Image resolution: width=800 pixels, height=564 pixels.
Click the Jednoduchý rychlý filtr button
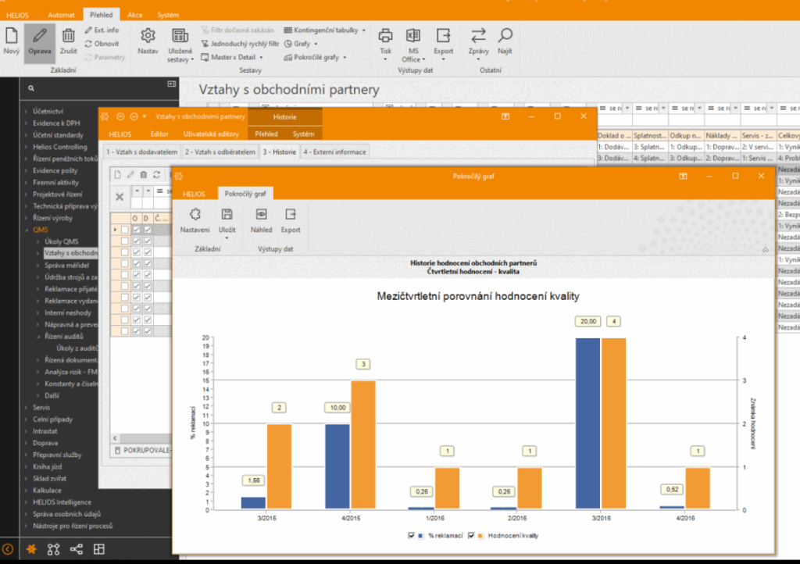pyautogui.click(x=240, y=44)
